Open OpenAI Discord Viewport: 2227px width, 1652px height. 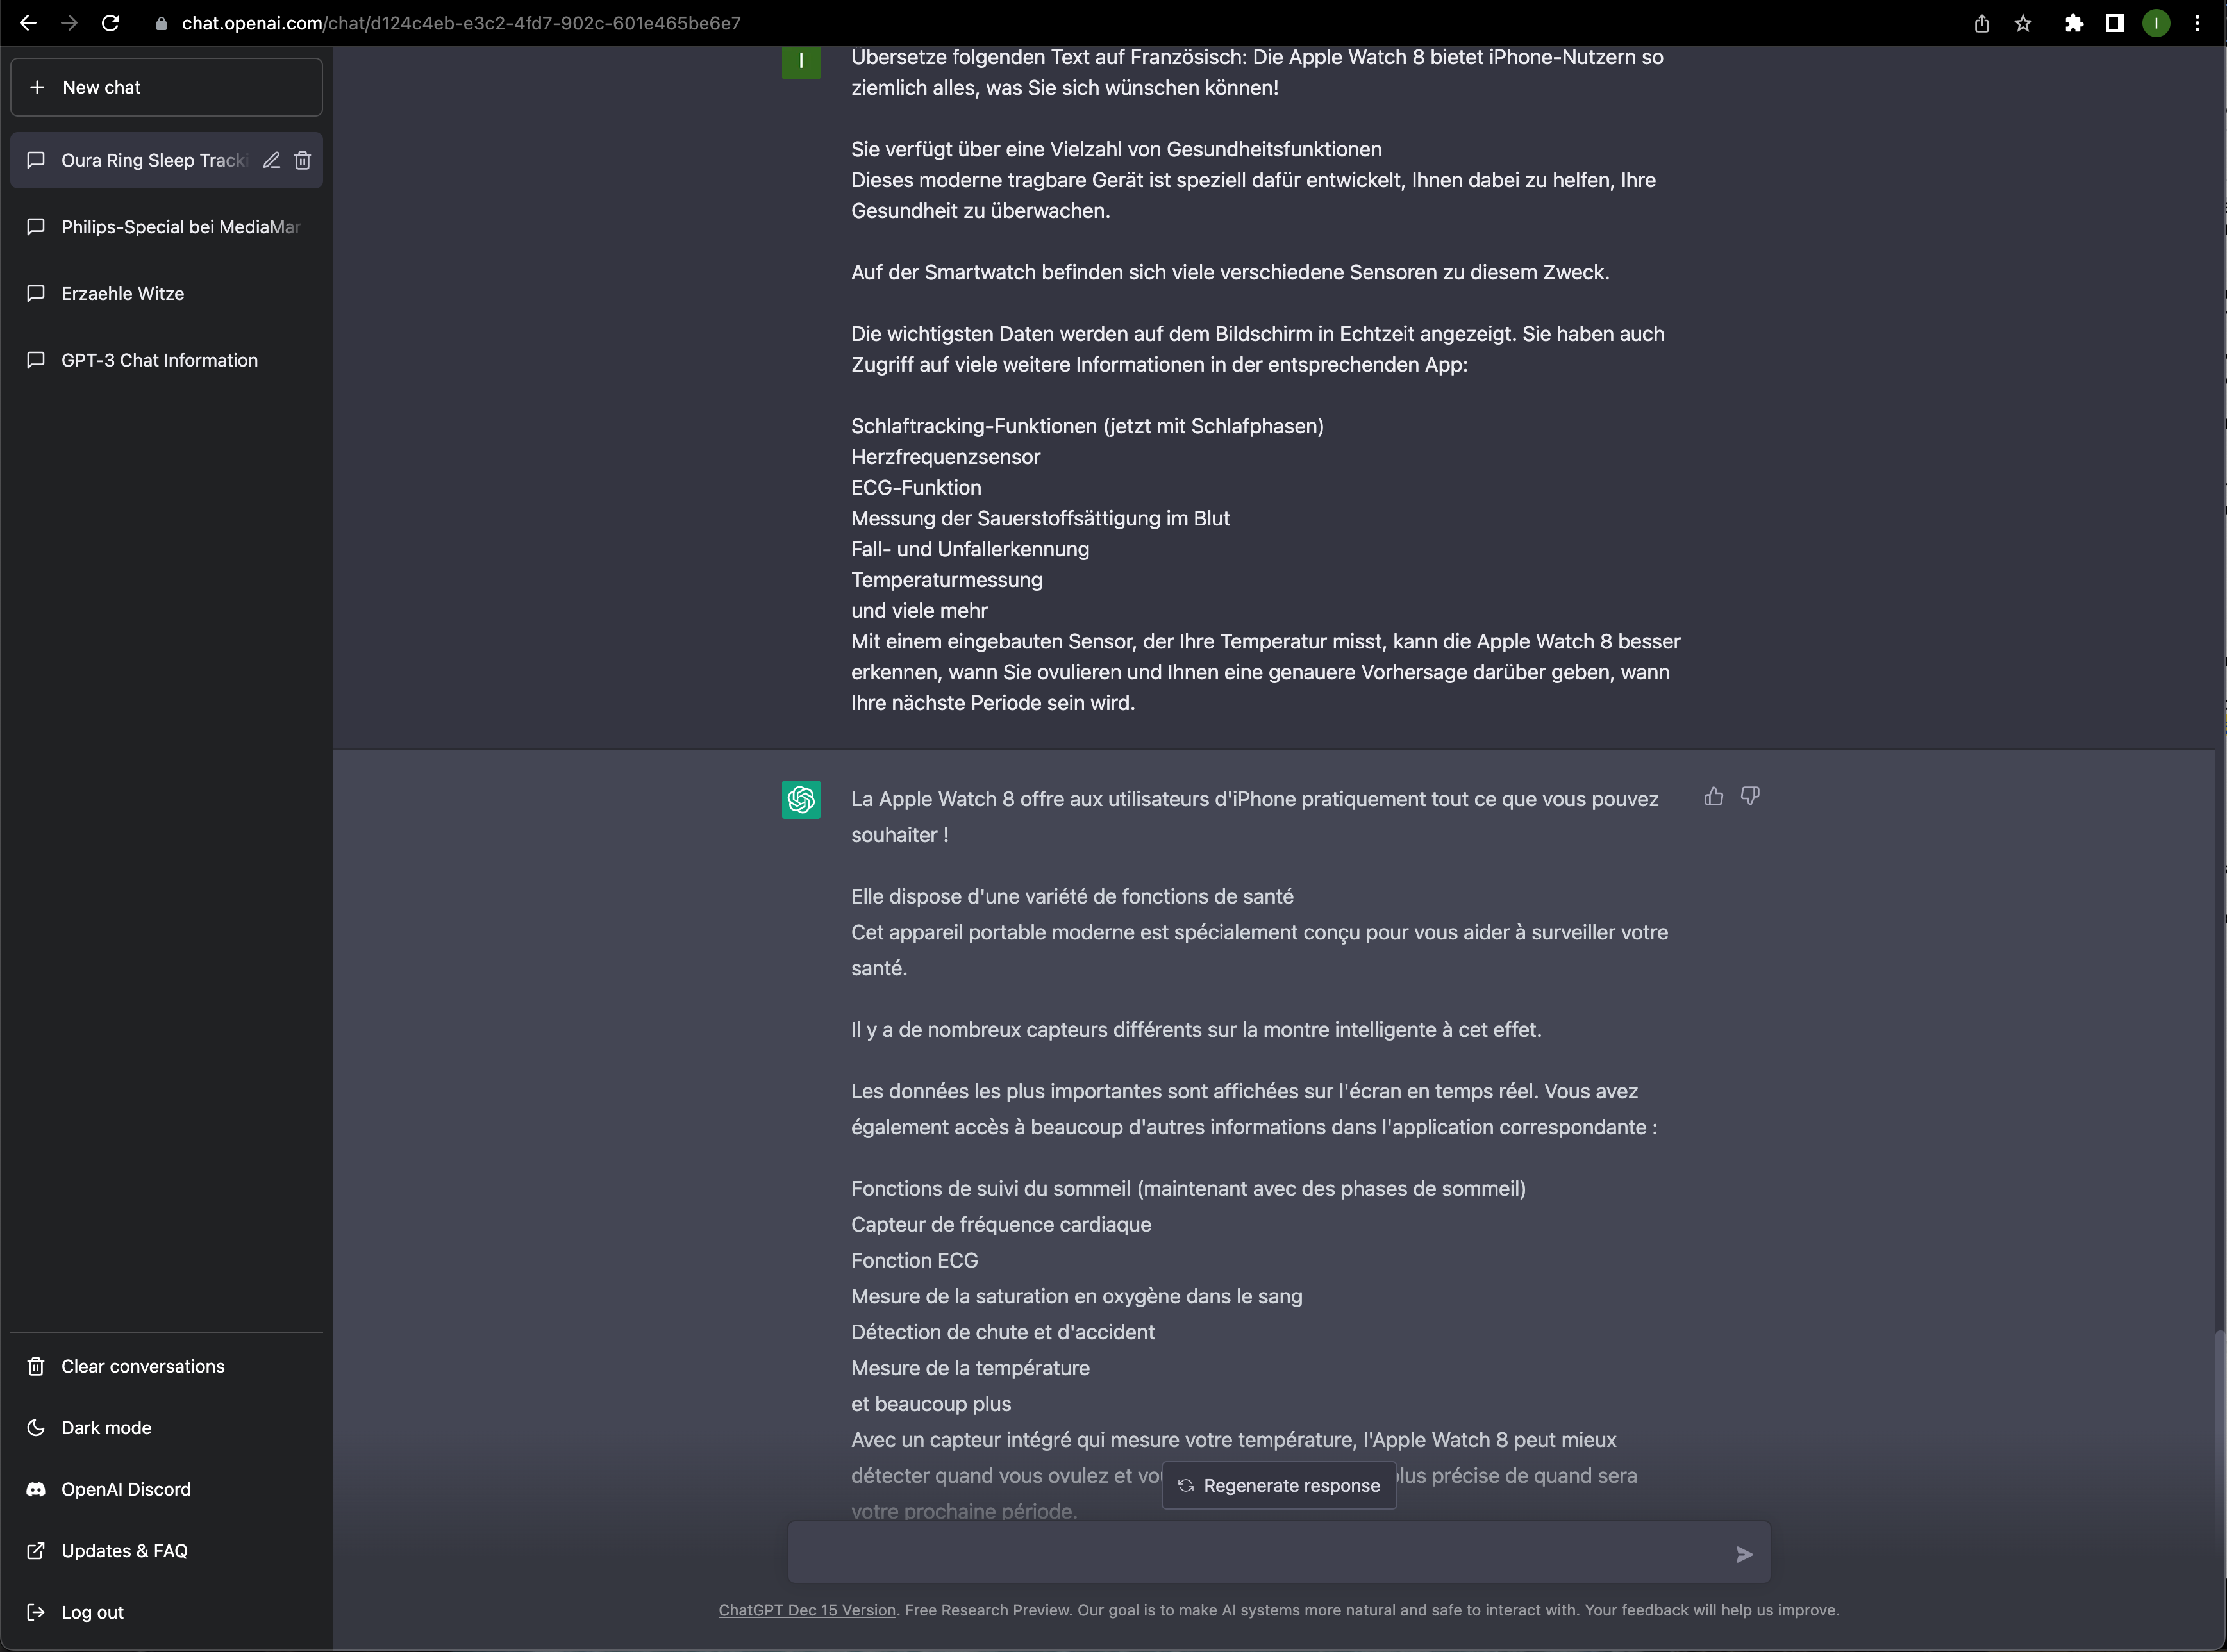[125, 1489]
